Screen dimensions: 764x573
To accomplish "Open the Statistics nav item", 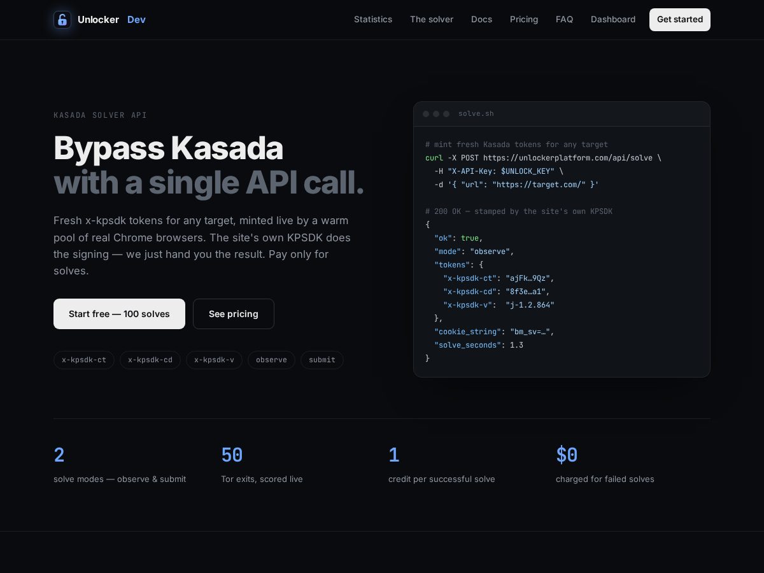I will 373,20.
